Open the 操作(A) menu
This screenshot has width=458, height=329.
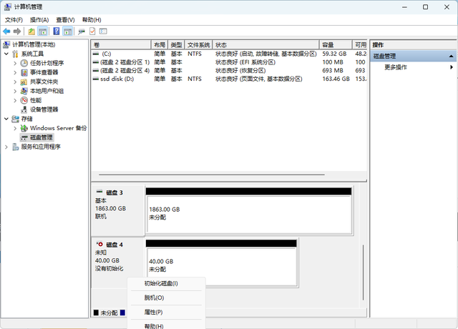pos(39,20)
